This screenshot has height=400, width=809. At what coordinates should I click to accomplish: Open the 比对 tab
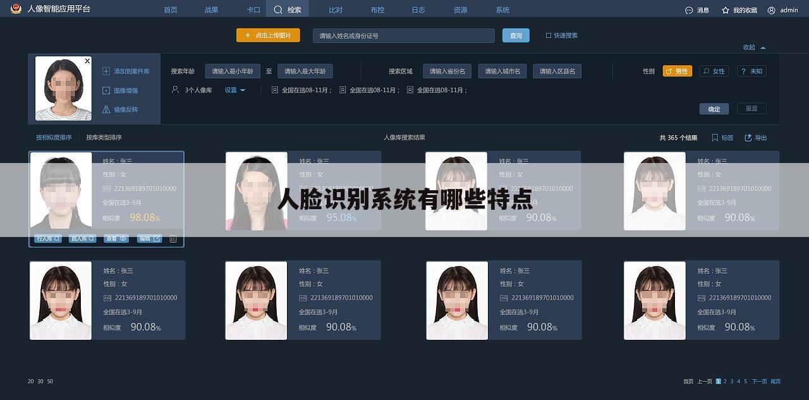(336, 10)
